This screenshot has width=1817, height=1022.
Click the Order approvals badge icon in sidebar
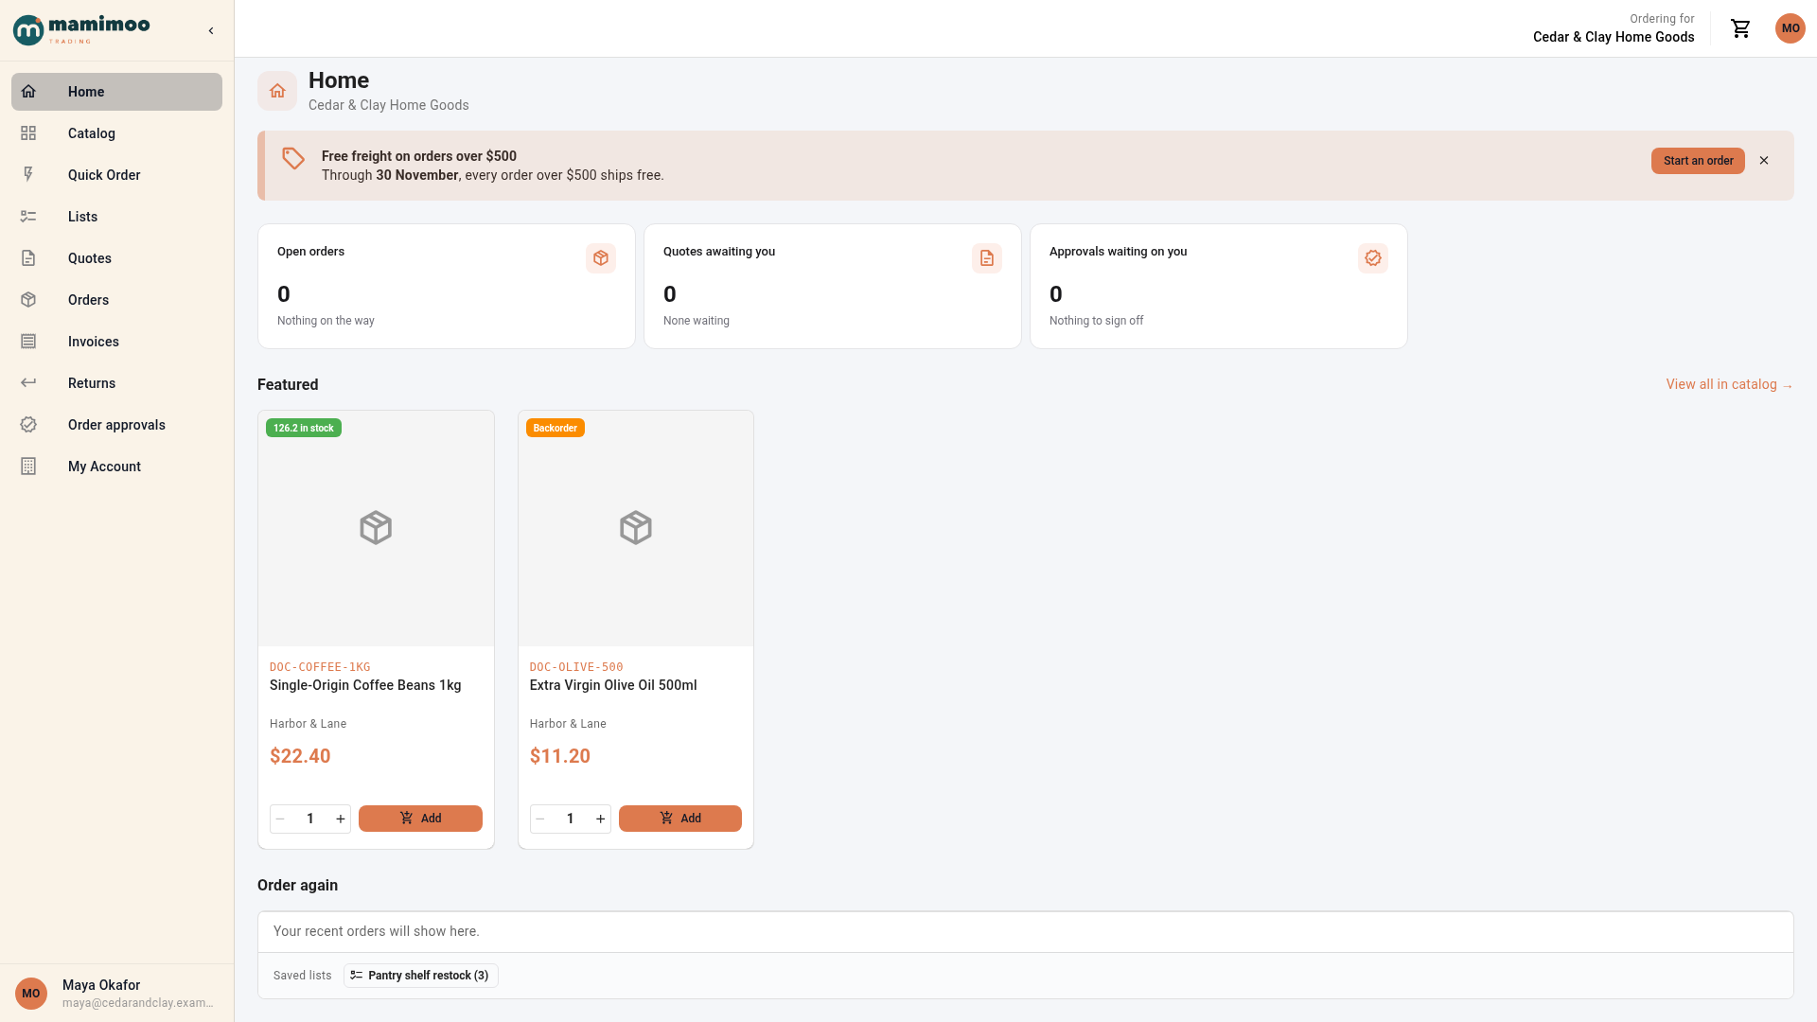click(x=28, y=425)
